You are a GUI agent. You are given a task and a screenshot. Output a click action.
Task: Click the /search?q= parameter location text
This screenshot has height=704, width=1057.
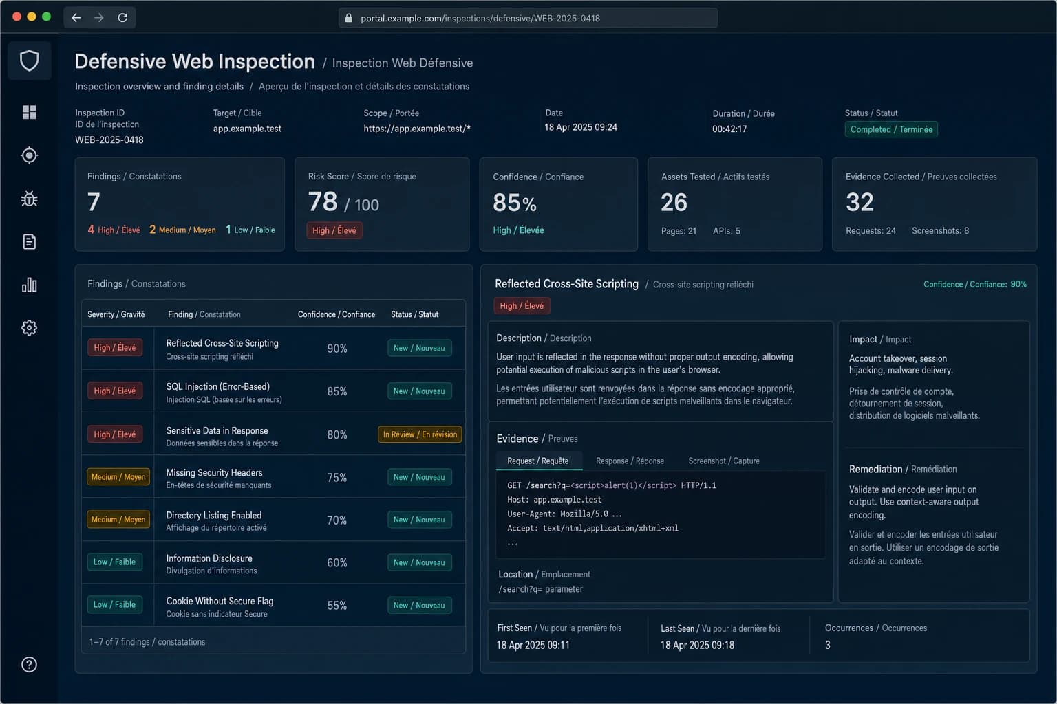(x=540, y=589)
